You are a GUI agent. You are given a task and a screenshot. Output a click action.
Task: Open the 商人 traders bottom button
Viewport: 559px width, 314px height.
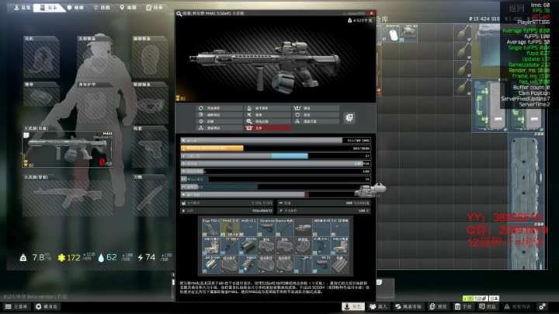pyautogui.click(x=379, y=306)
